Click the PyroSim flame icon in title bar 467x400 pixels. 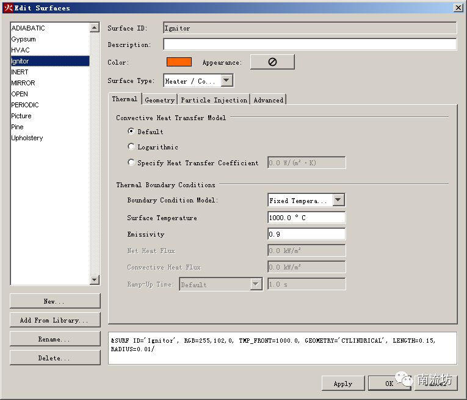click(9, 8)
